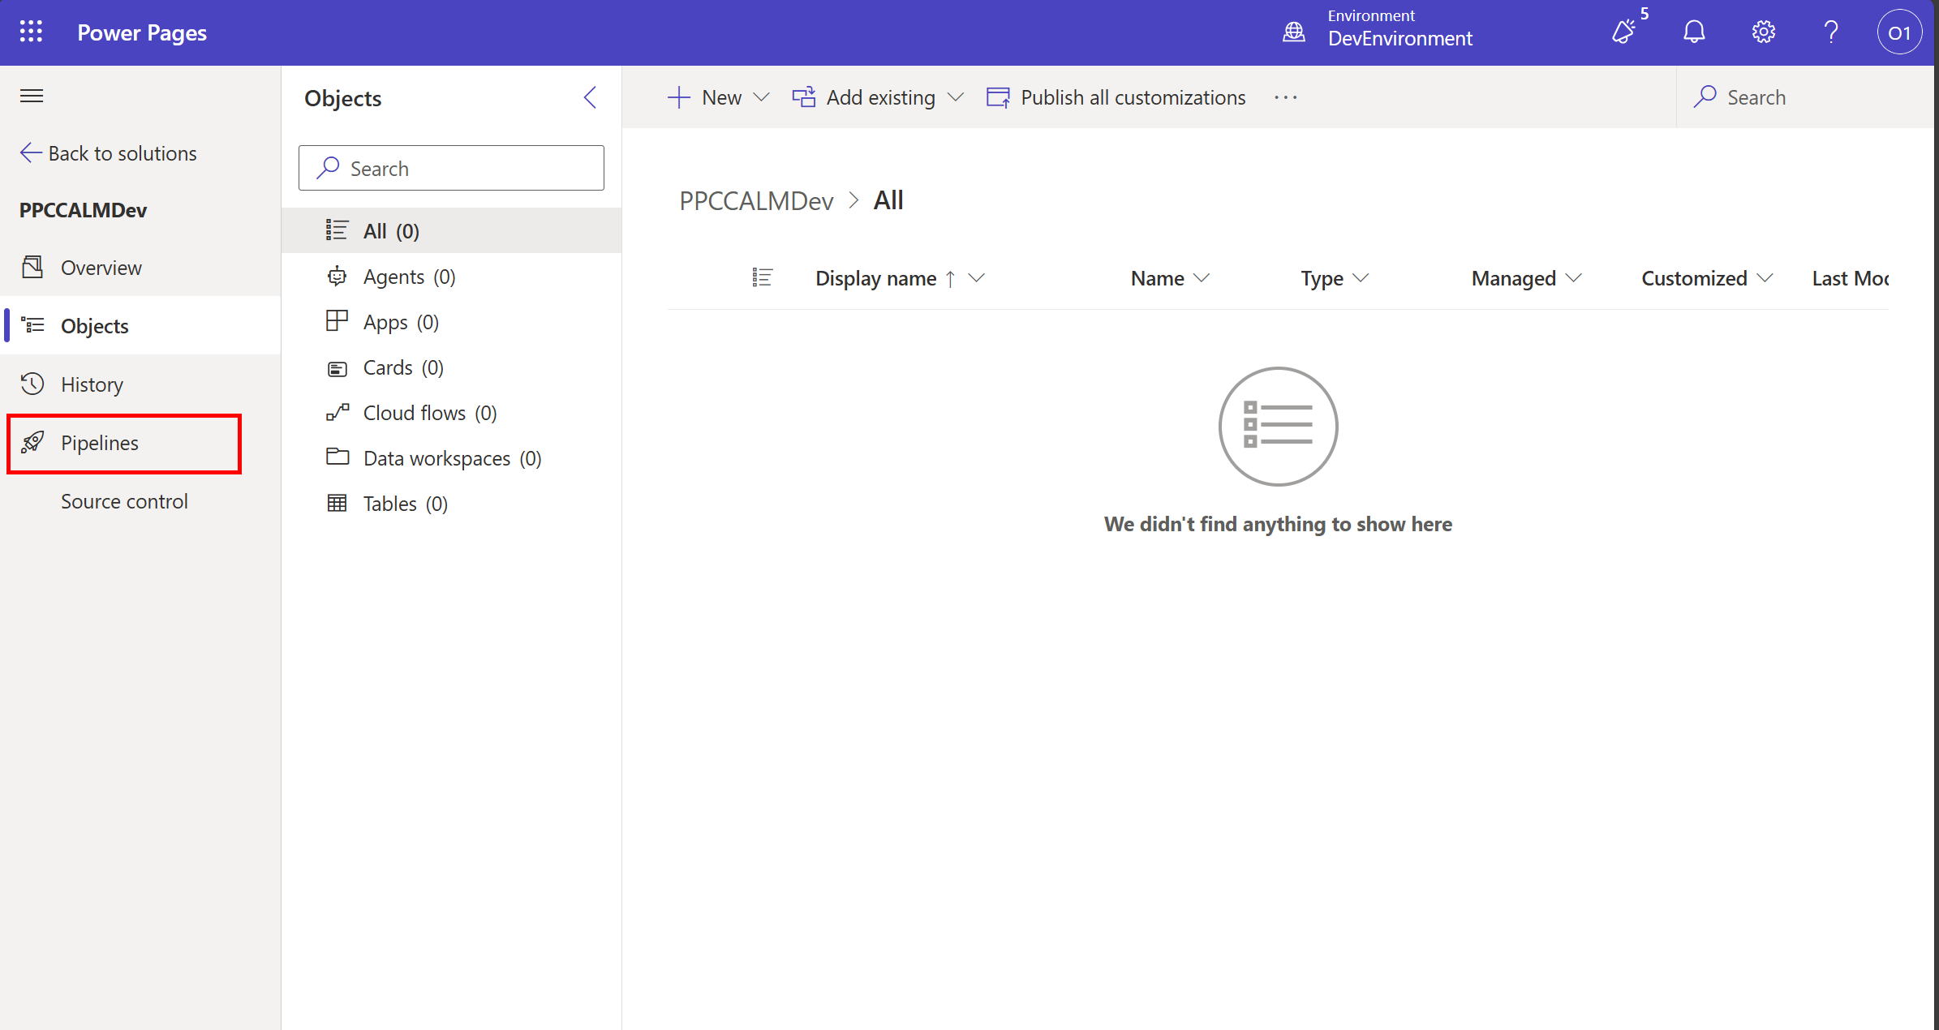Image resolution: width=1939 pixels, height=1030 pixels.
Task: Switch to the Overview section
Action: 101,267
